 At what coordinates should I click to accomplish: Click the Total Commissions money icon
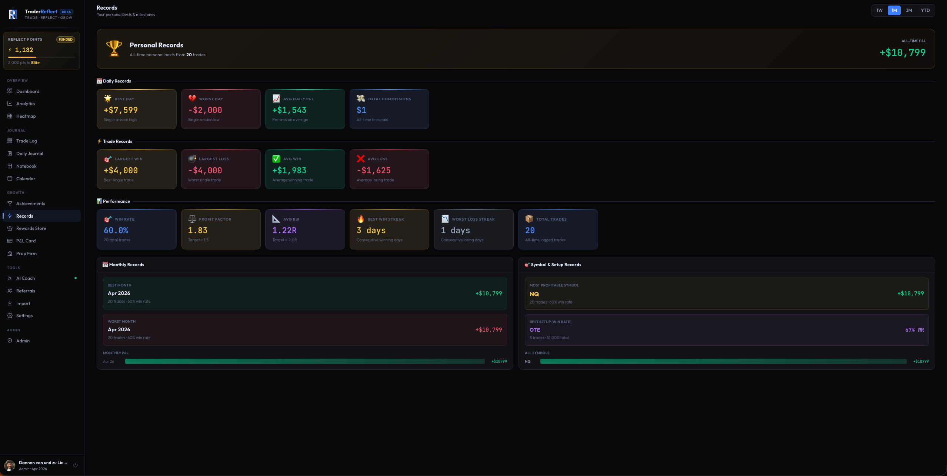[361, 98]
